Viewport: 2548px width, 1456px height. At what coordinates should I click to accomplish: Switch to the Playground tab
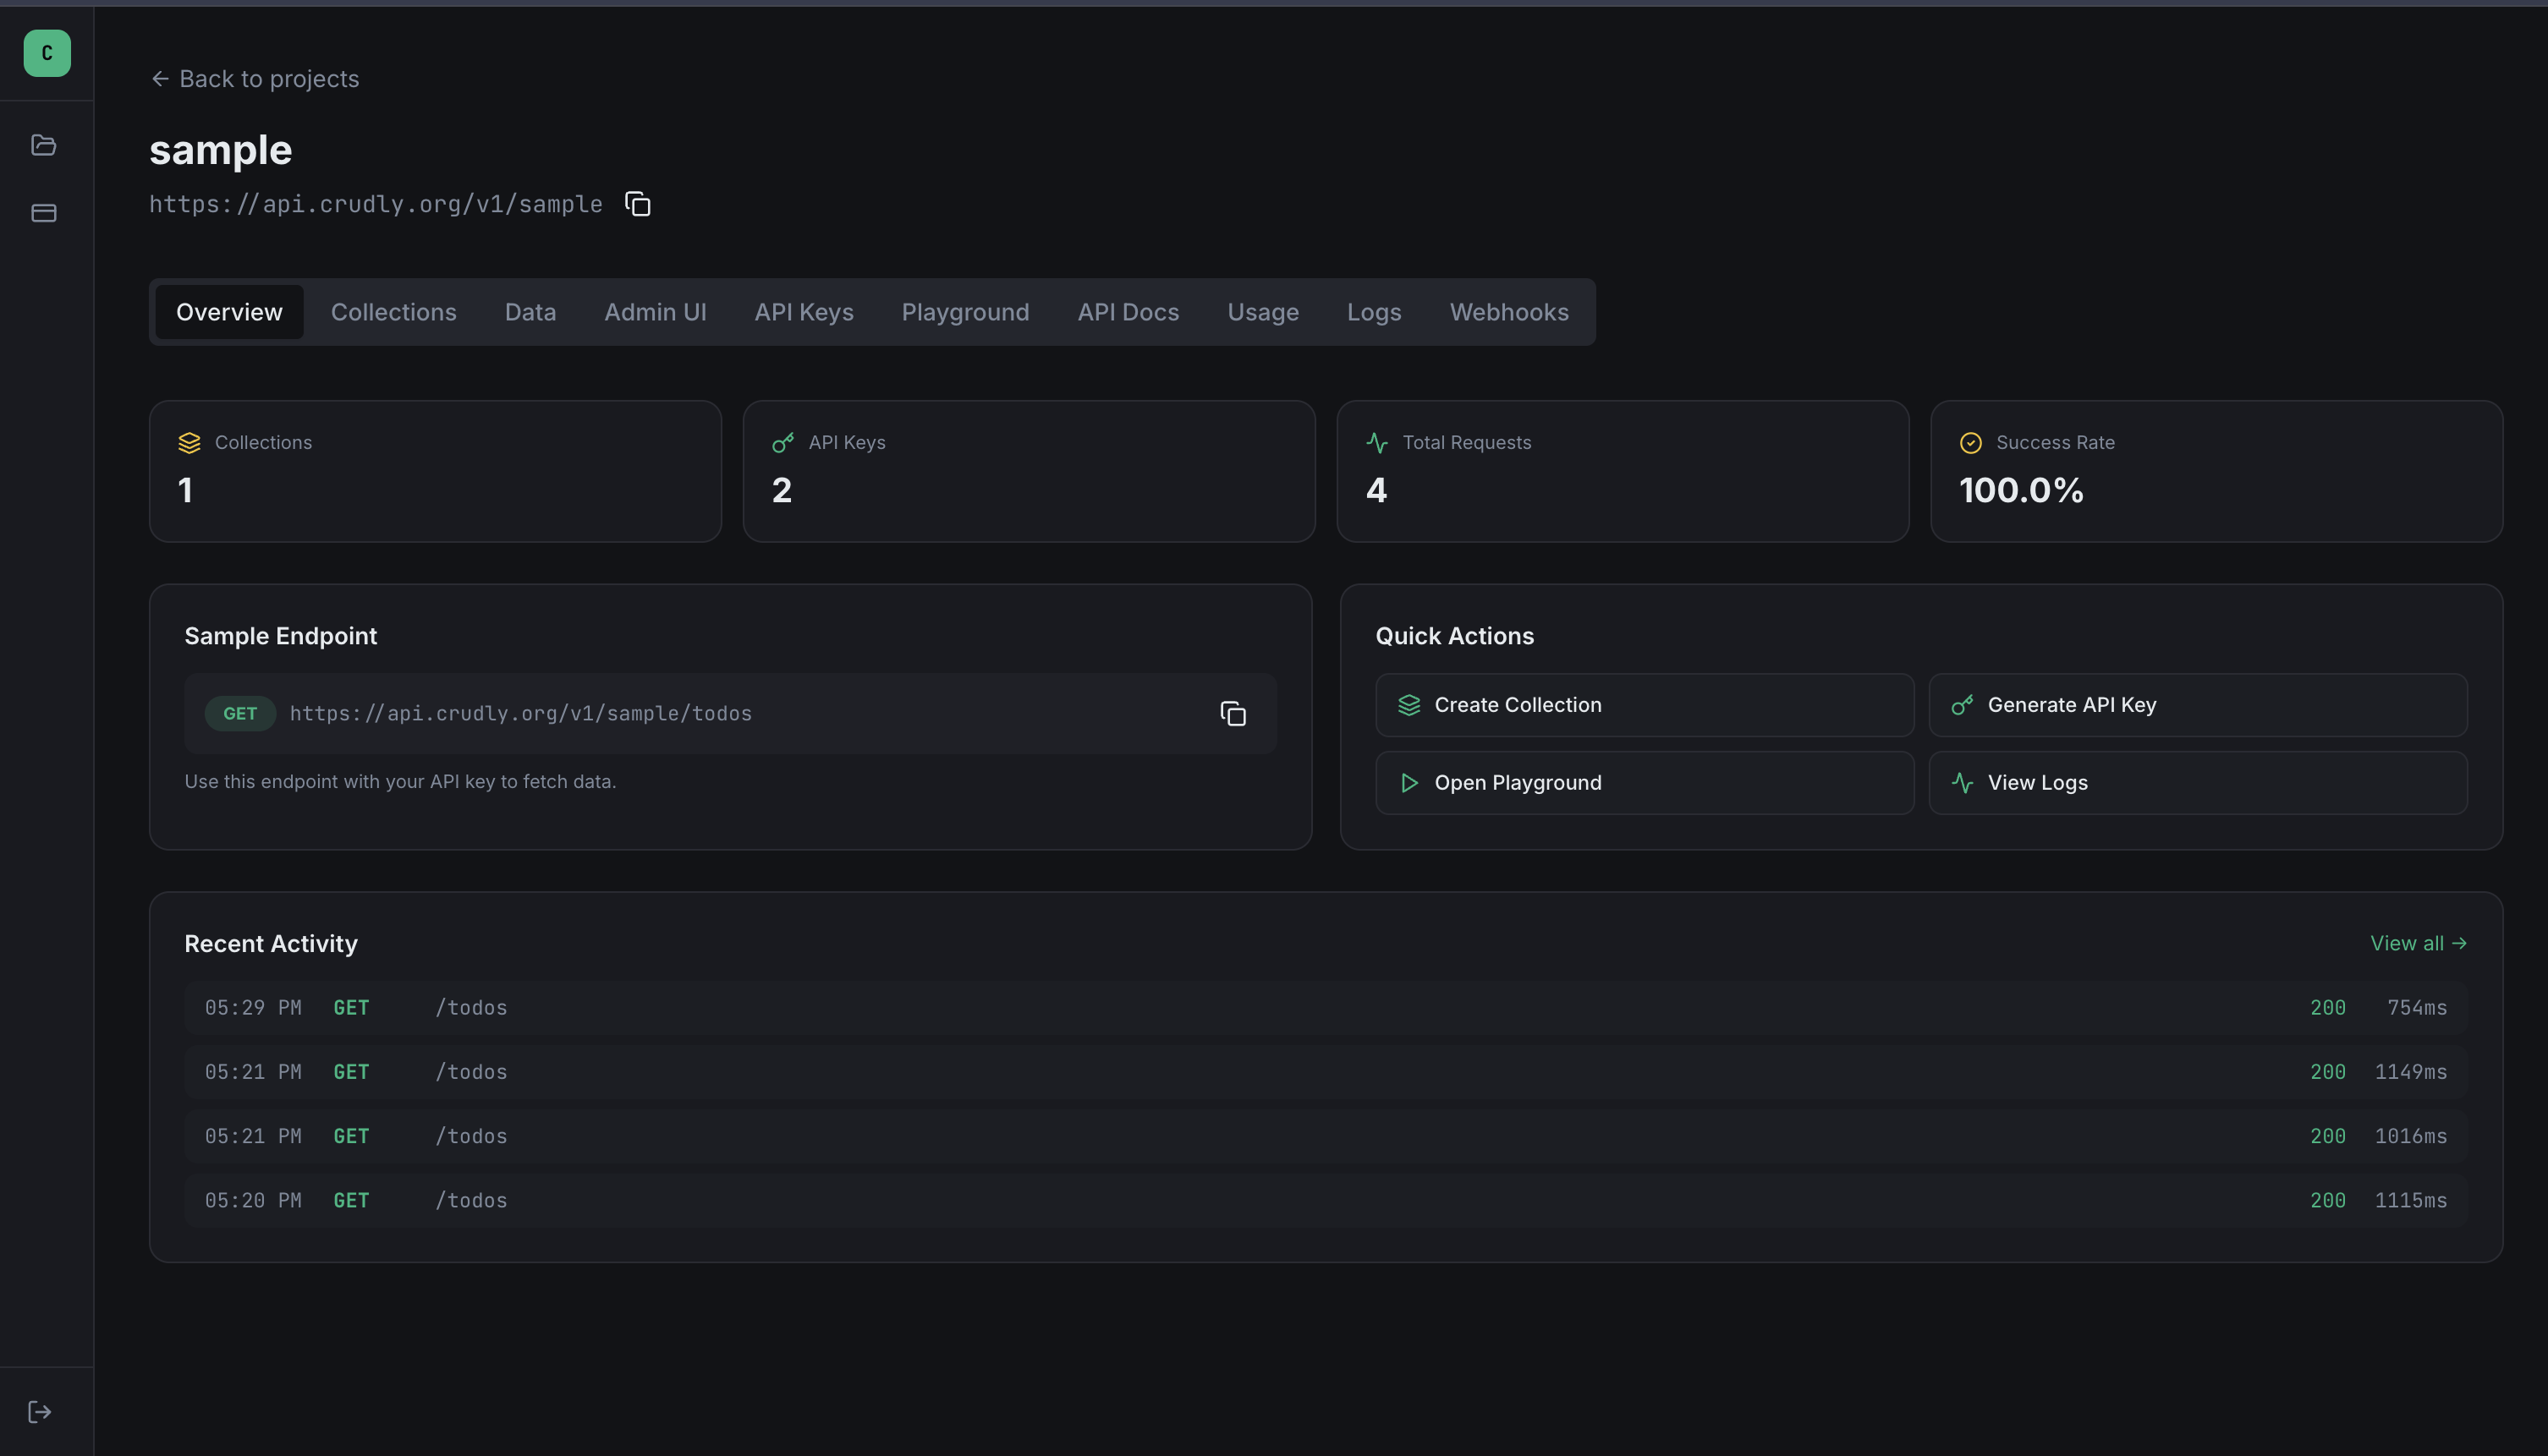[x=965, y=312]
